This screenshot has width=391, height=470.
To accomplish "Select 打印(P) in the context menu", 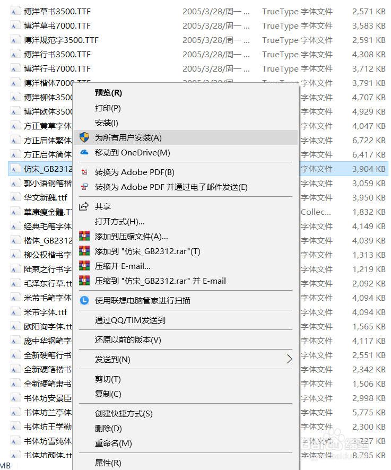I will 108,108.
